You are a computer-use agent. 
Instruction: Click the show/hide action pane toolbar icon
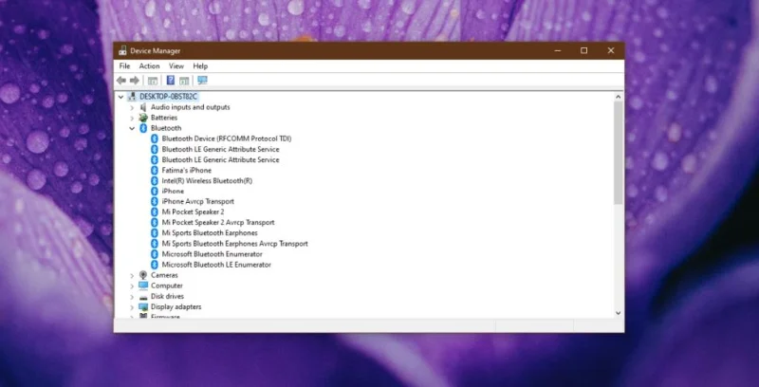pyautogui.click(x=184, y=81)
